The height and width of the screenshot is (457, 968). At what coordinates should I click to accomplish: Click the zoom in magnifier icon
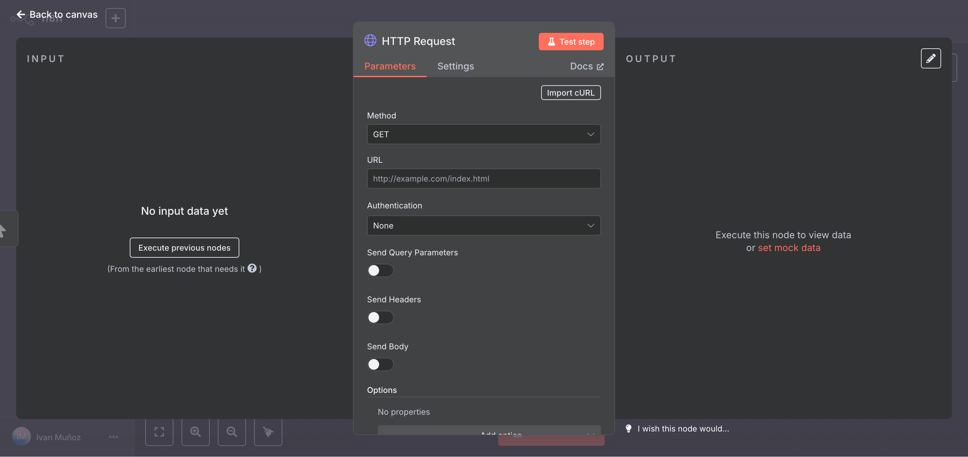(195, 432)
